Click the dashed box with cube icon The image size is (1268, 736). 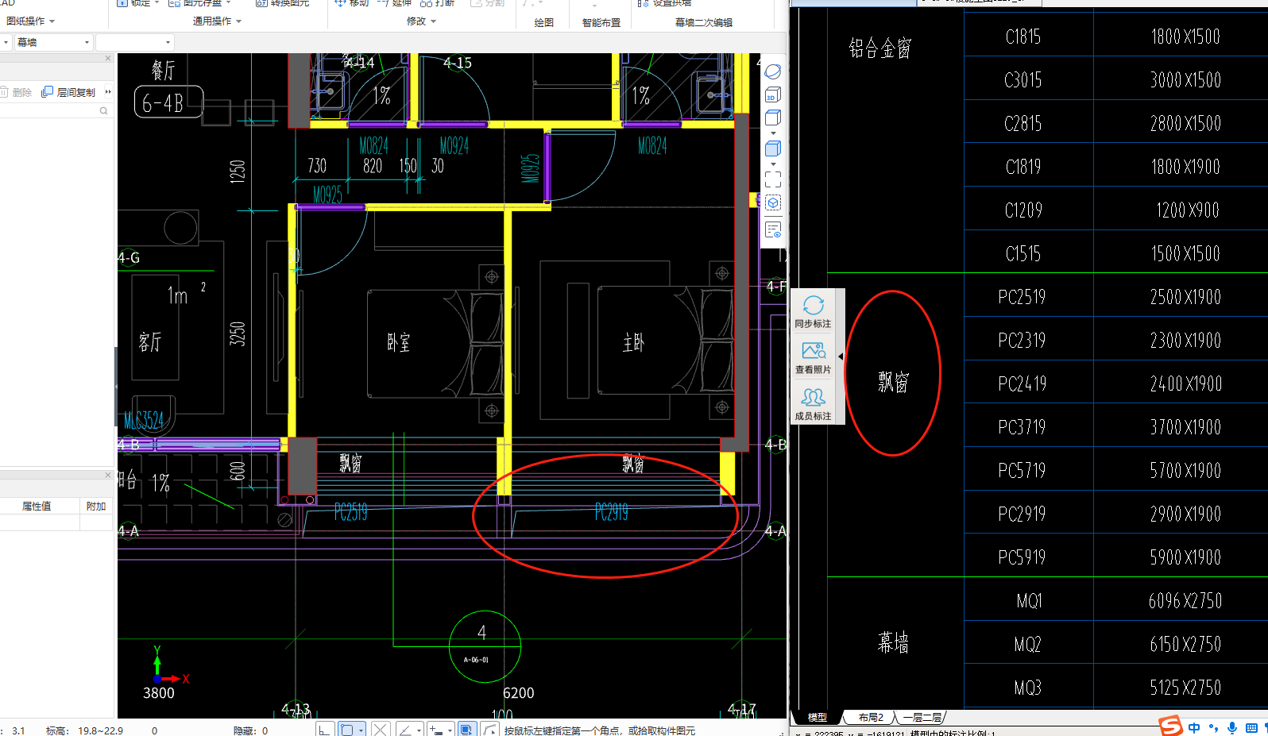[773, 203]
